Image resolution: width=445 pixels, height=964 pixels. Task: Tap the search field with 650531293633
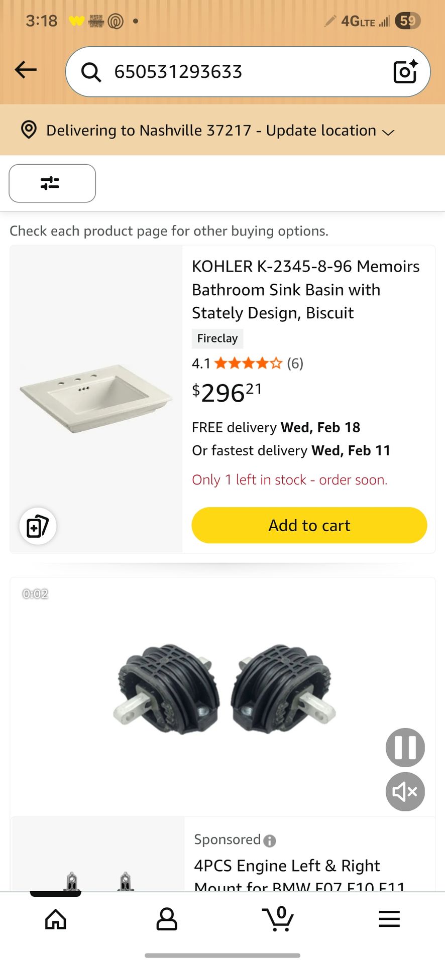point(241,72)
